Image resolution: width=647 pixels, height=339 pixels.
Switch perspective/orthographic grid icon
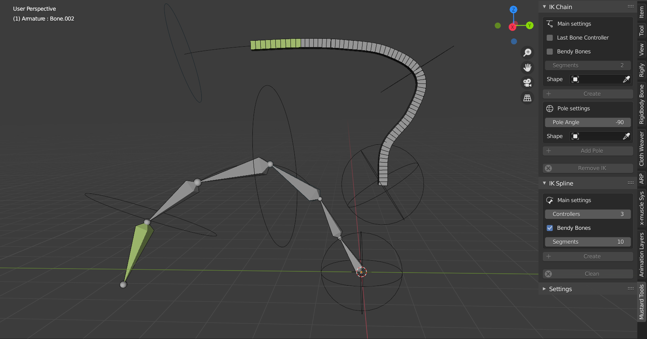click(527, 98)
